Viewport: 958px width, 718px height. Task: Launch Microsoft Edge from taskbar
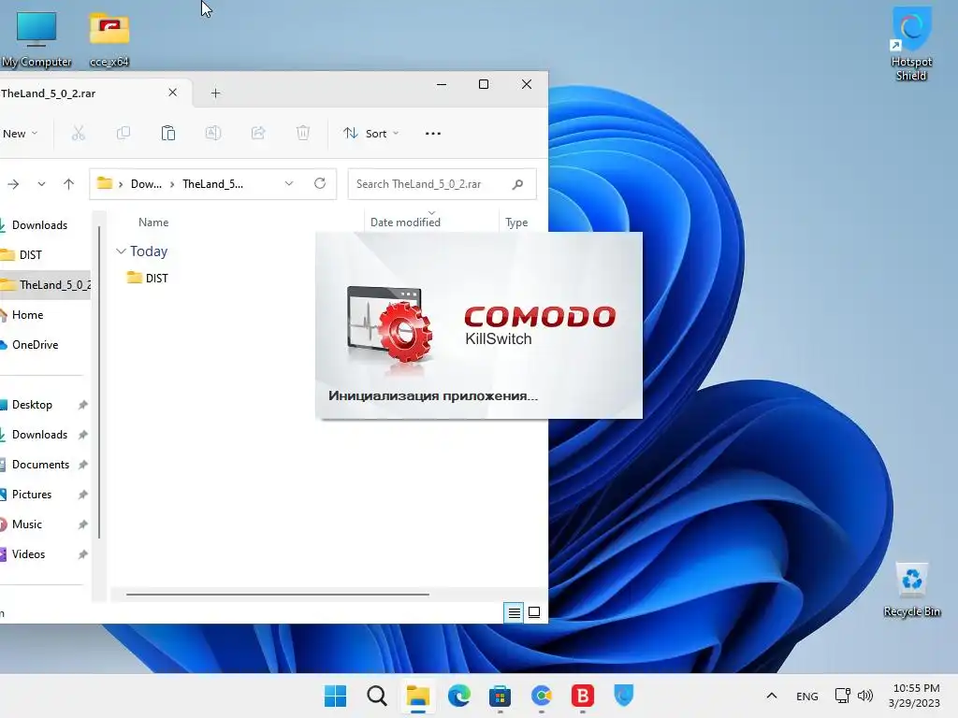click(458, 696)
